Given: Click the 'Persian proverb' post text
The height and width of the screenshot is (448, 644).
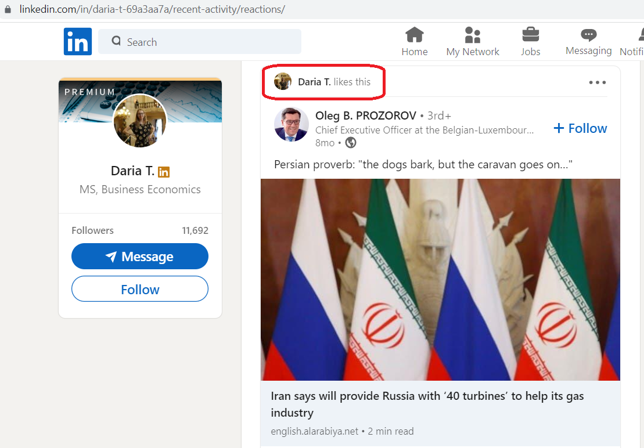Looking at the screenshot, I should (423, 164).
